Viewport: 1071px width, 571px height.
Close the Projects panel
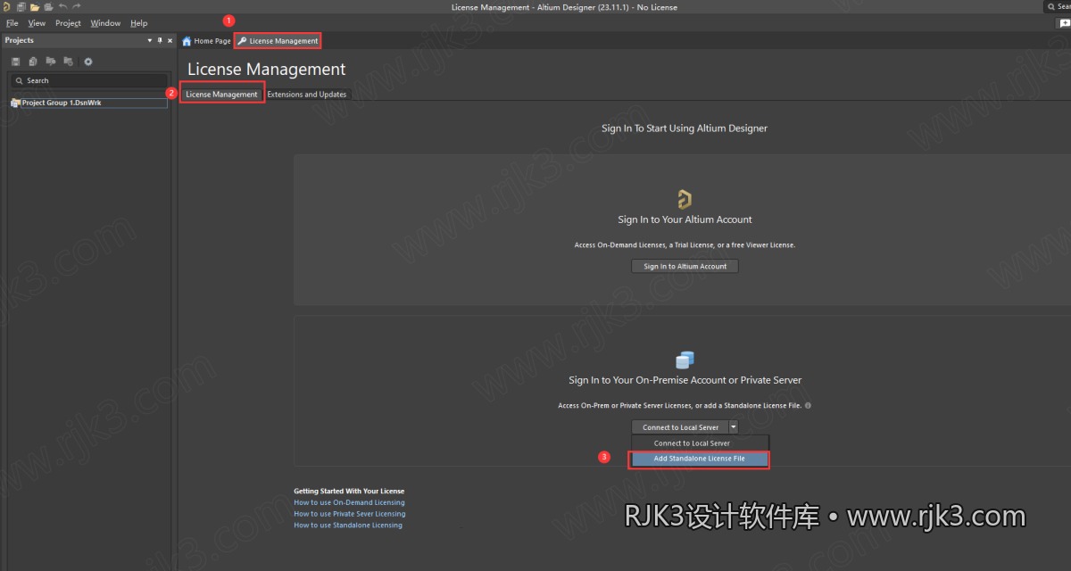(170, 40)
